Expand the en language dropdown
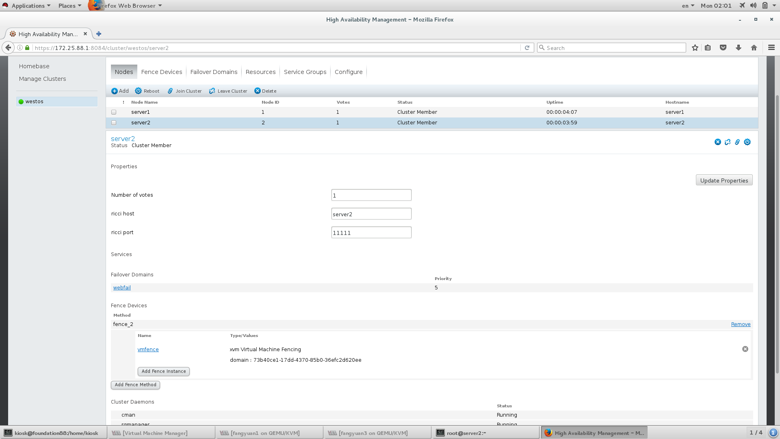 coord(688,6)
